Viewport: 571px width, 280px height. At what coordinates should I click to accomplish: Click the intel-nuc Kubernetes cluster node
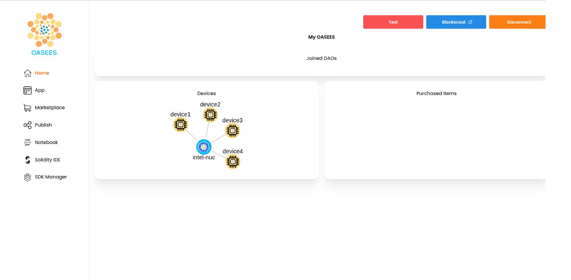(x=204, y=147)
